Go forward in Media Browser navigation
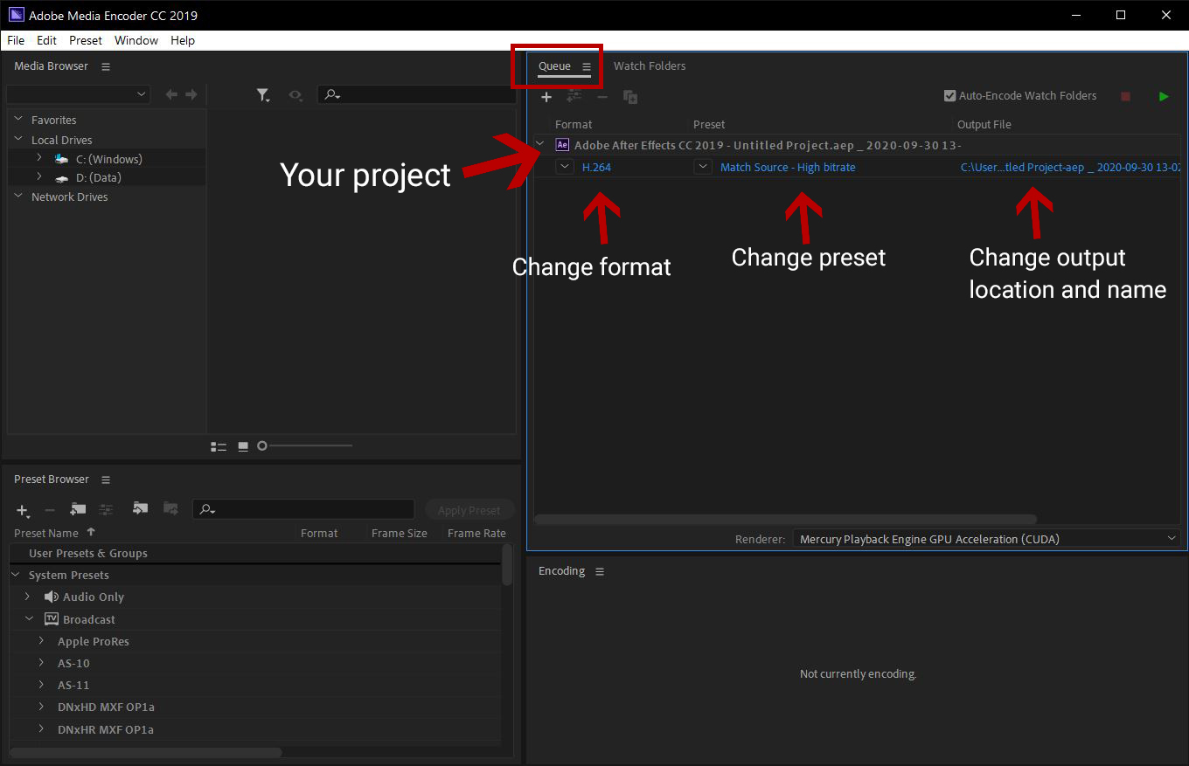This screenshot has height=766, width=1189. pos(191,94)
